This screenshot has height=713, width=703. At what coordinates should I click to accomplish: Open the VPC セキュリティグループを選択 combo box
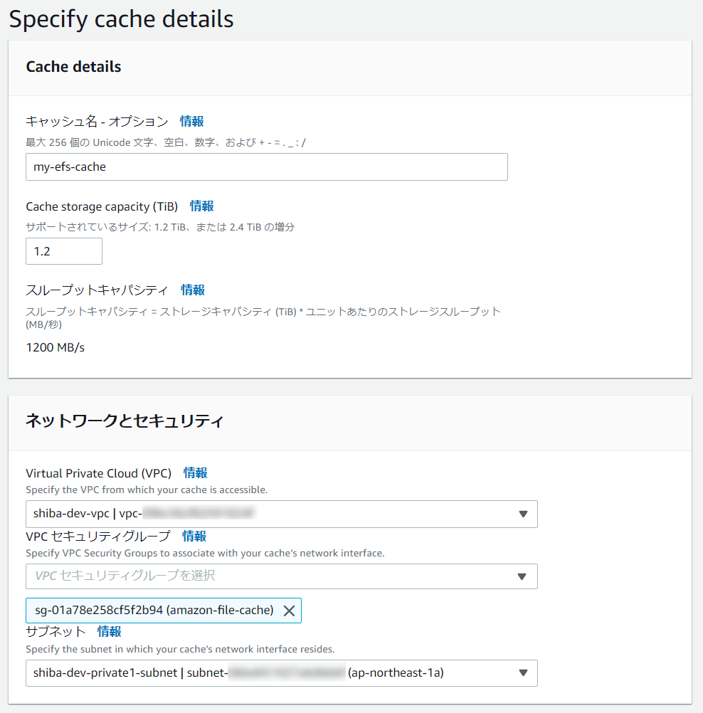[x=249, y=576]
